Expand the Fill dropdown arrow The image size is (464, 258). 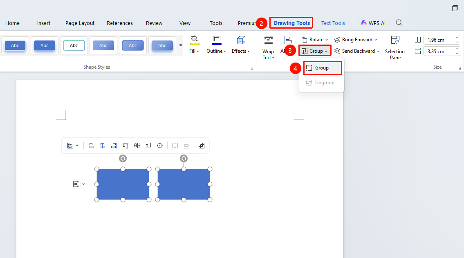[198, 51]
